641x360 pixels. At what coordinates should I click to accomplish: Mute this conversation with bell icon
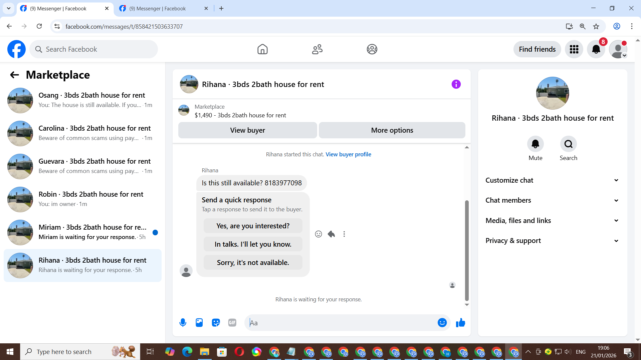(x=535, y=144)
